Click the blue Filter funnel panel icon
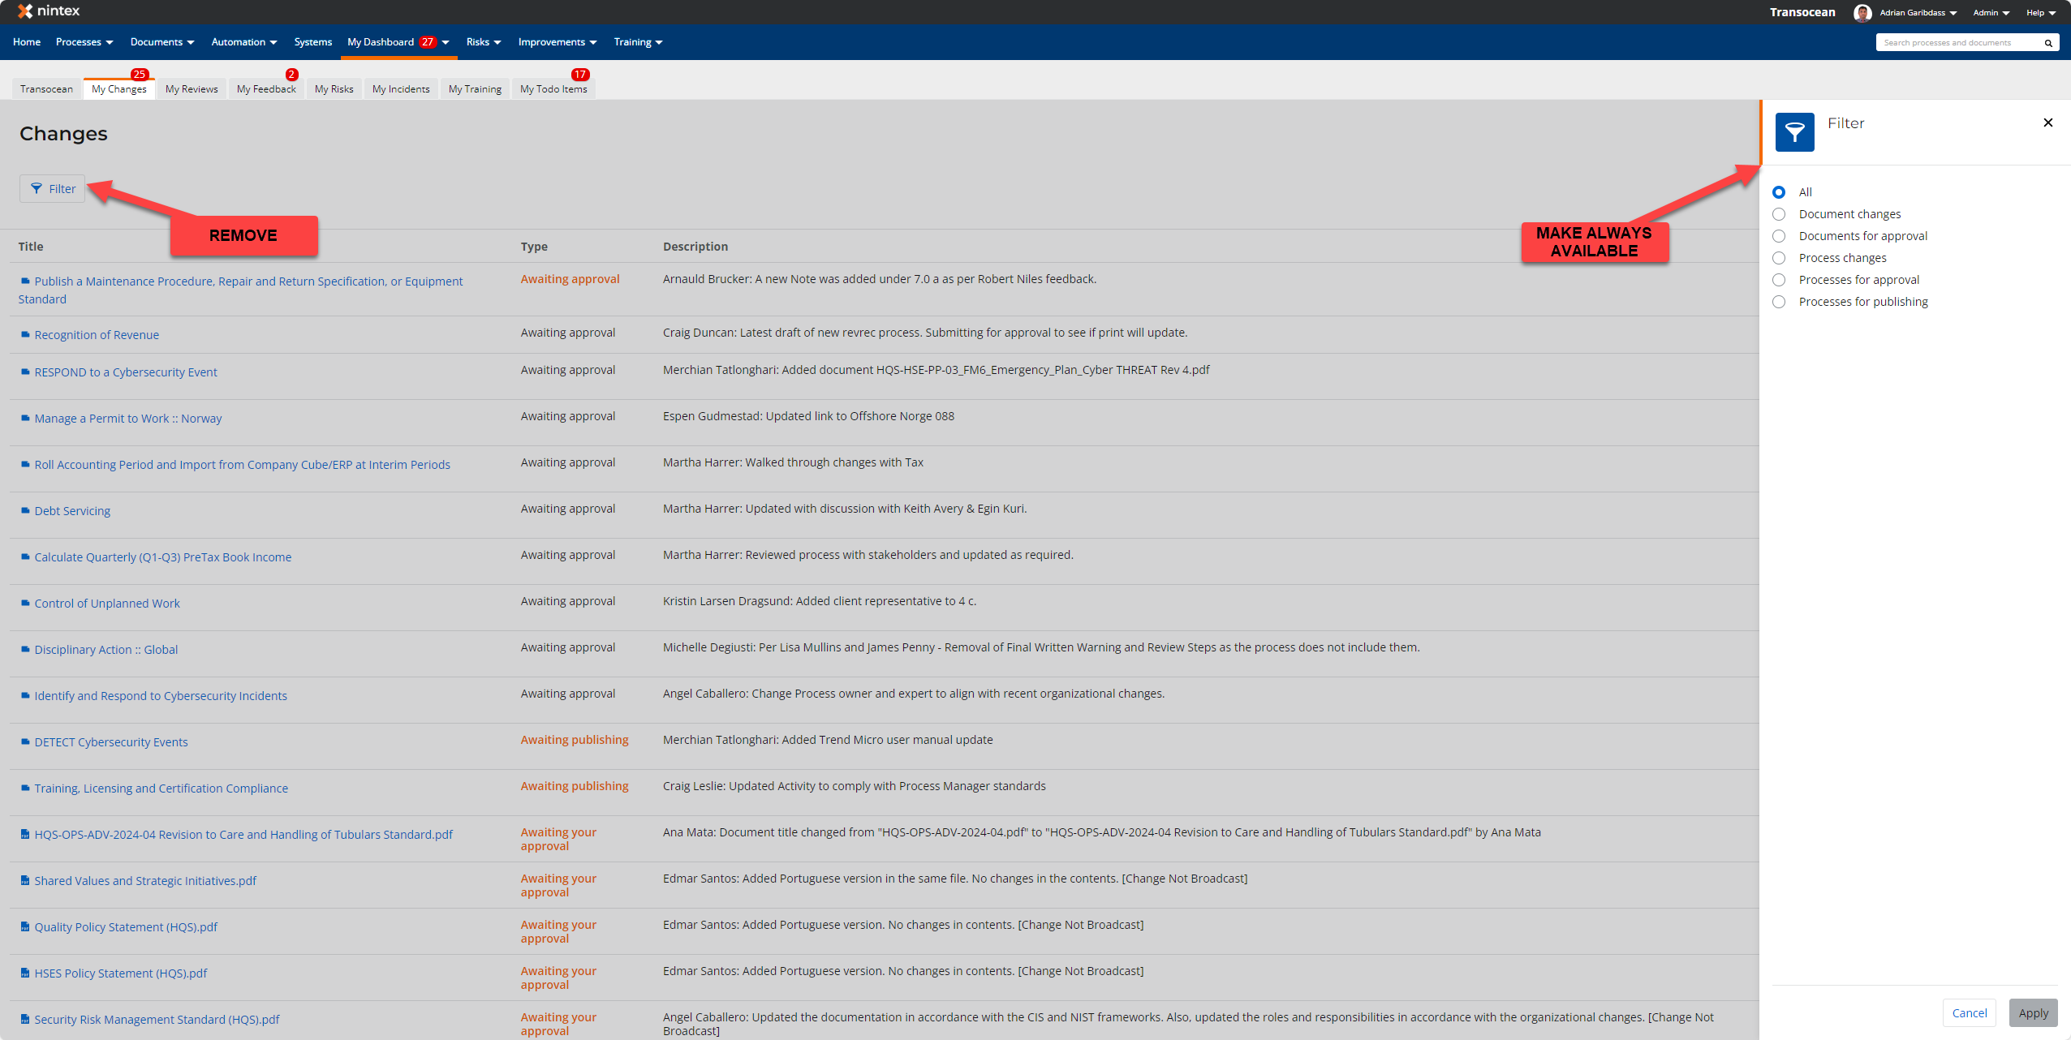Image resolution: width=2071 pixels, height=1040 pixels. [1794, 132]
